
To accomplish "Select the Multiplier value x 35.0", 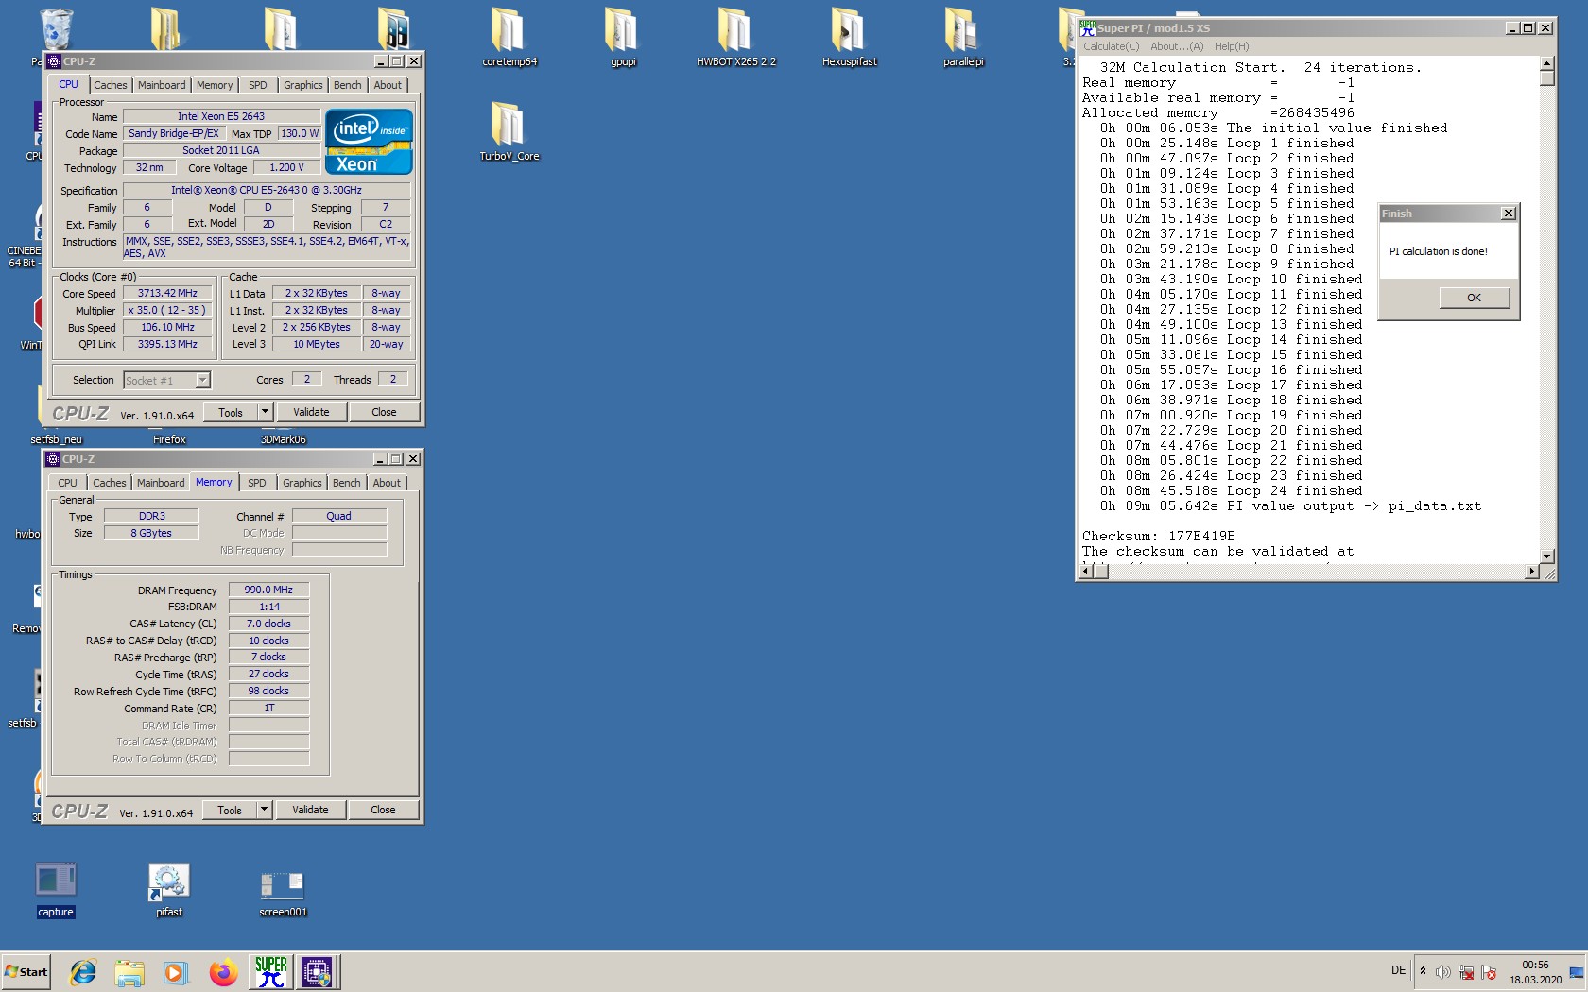I will click(x=167, y=311).
